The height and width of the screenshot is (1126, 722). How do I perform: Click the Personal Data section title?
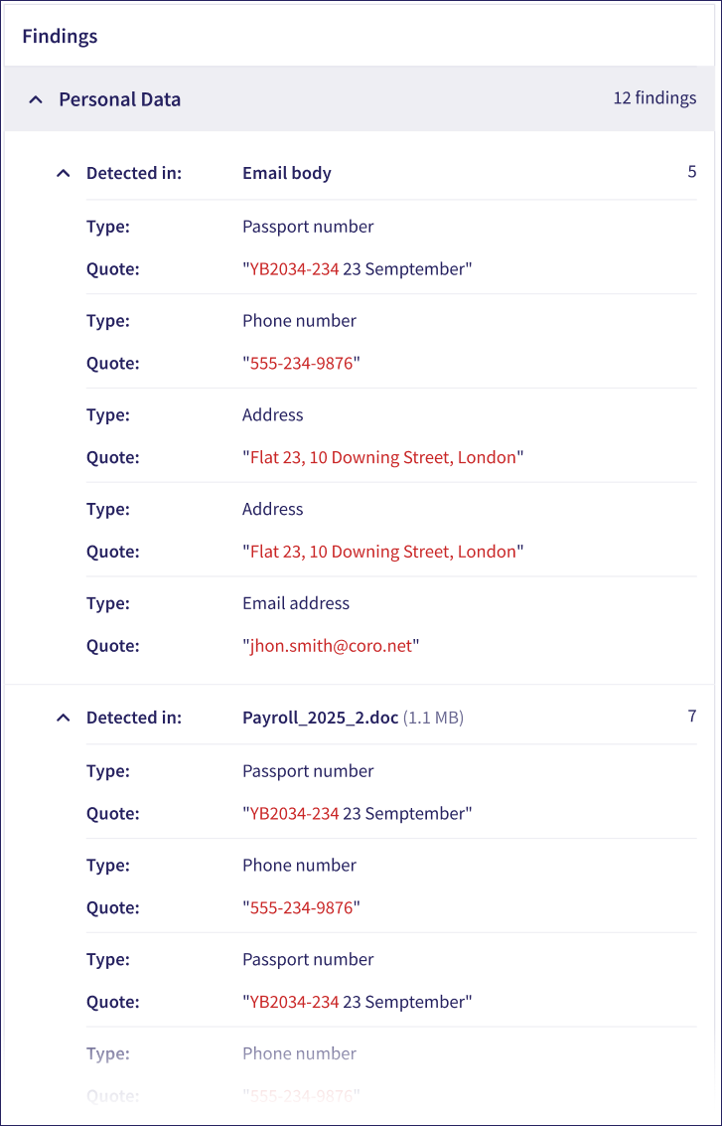pyautogui.click(x=119, y=99)
